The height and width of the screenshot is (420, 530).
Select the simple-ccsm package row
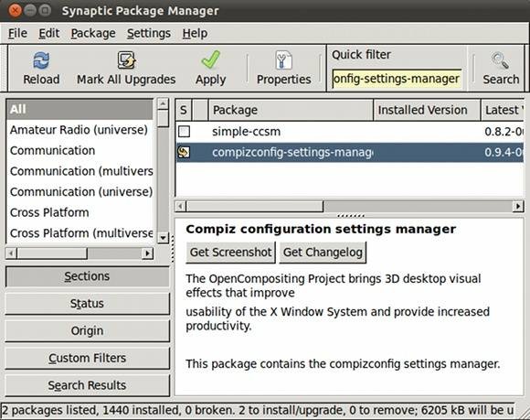coord(350,132)
